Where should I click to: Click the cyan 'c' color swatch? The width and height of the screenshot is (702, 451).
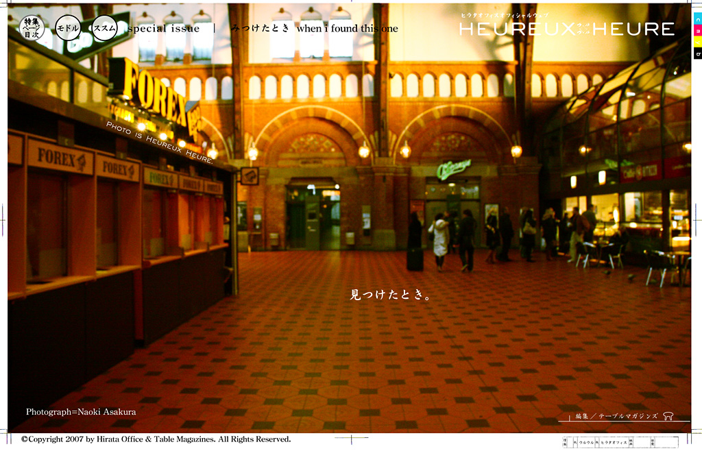click(x=697, y=20)
